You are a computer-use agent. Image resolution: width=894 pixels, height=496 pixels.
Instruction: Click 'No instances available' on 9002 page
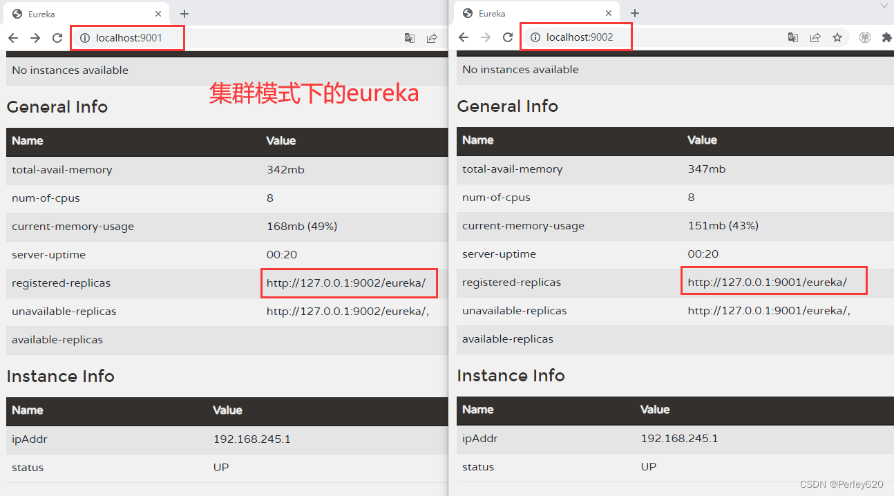(x=520, y=70)
